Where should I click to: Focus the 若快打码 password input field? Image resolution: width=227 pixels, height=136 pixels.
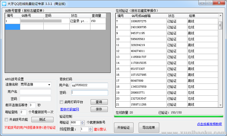(90, 93)
